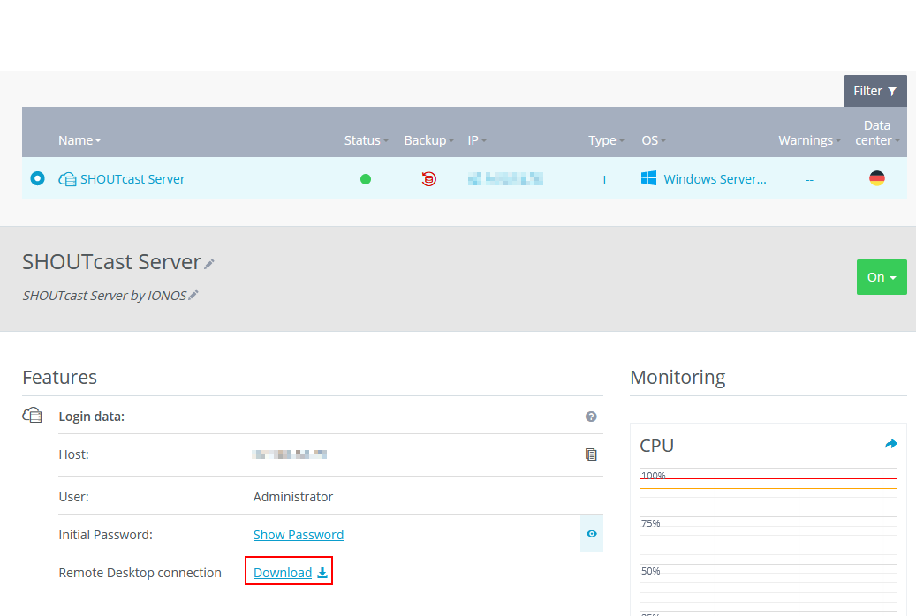Toggle password visibility eye icon
The height and width of the screenshot is (616, 916).
pos(592,534)
